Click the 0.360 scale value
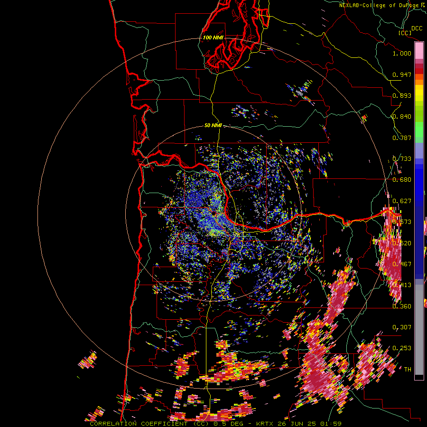 [x=402, y=306]
